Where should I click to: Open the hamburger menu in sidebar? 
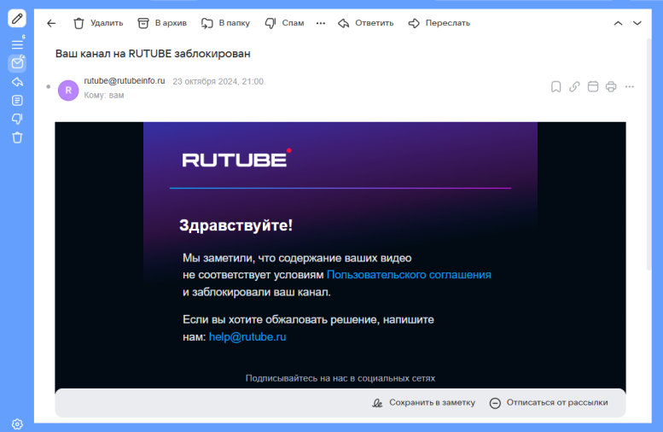coord(17,44)
